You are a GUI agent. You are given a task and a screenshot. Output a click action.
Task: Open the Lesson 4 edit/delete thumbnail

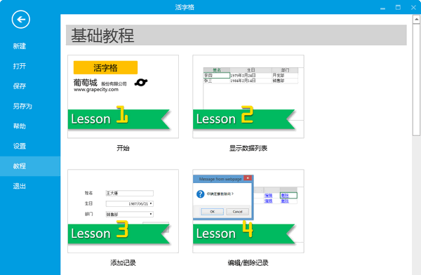point(248,211)
